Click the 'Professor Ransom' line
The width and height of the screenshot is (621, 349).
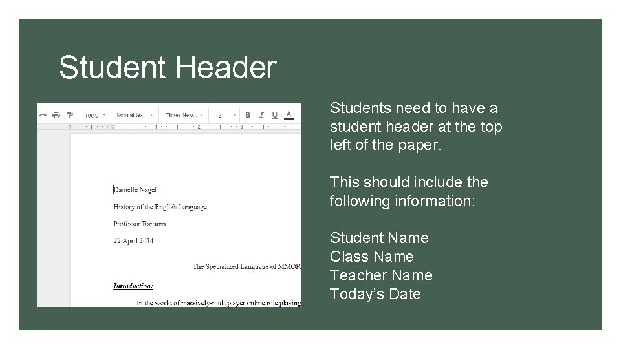(x=140, y=224)
